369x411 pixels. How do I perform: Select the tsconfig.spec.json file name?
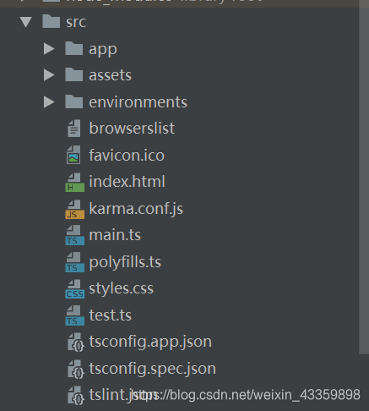coord(153,370)
